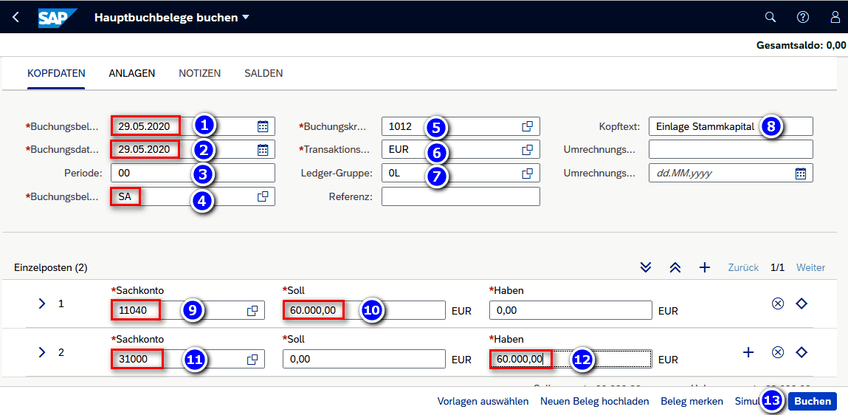The width and height of the screenshot is (848, 415).
Task: Expand line item 1 details chevron
Action: pyautogui.click(x=41, y=303)
